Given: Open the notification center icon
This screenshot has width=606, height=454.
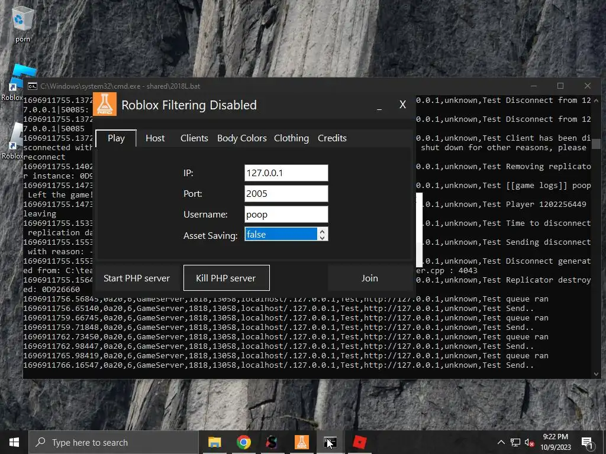Looking at the screenshot, I should point(586,443).
